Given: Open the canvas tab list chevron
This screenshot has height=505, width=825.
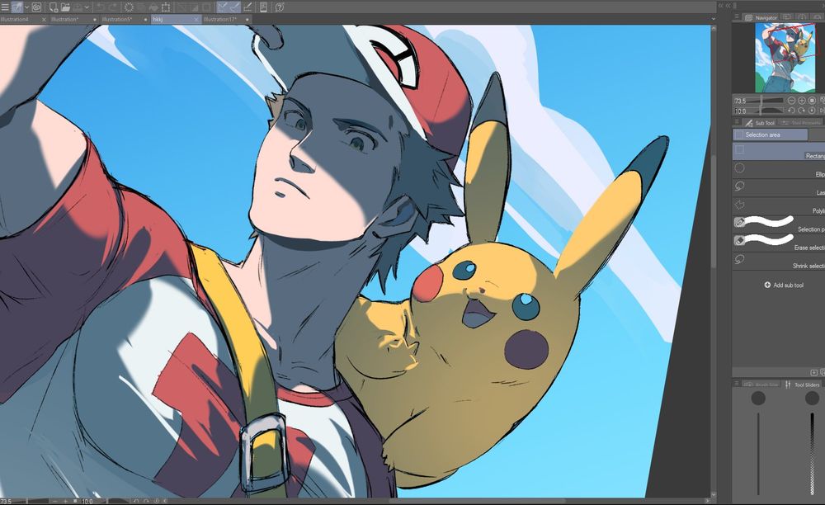Looking at the screenshot, I should pyautogui.click(x=714, y=19).
